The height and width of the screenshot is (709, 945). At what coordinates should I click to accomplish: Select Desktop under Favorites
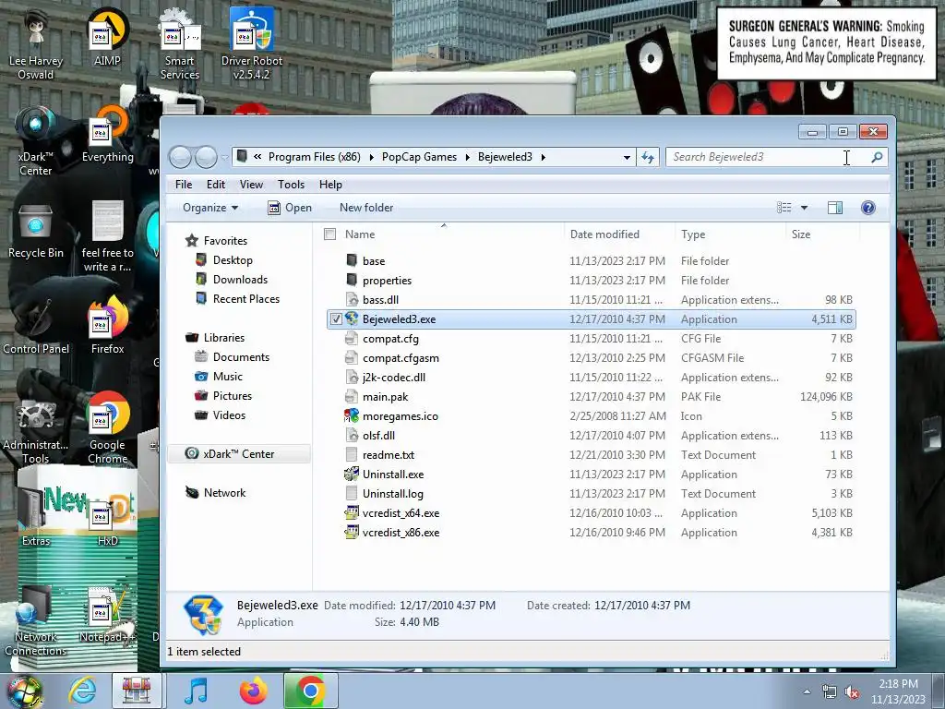point(233,260)
